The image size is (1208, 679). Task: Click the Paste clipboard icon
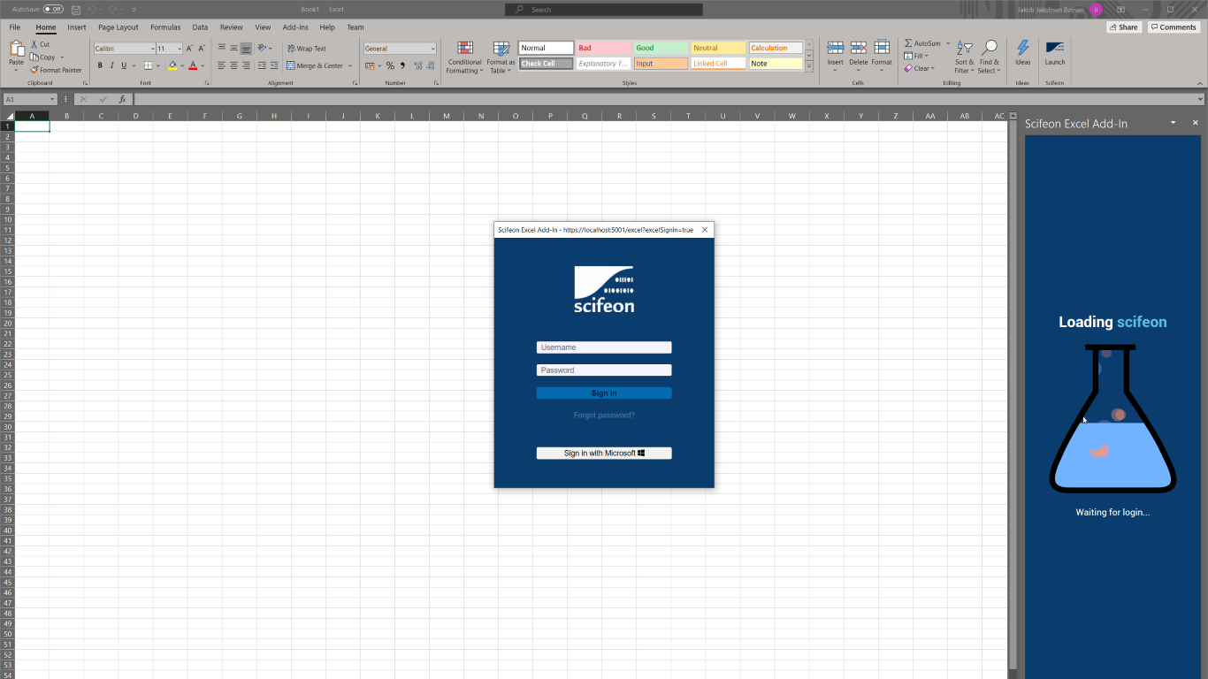coord(16,50)
